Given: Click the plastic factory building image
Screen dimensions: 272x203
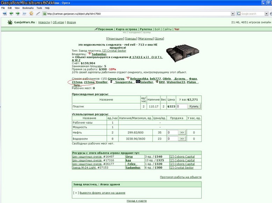Looking at the screenshot, I should [x=182, y=53].
